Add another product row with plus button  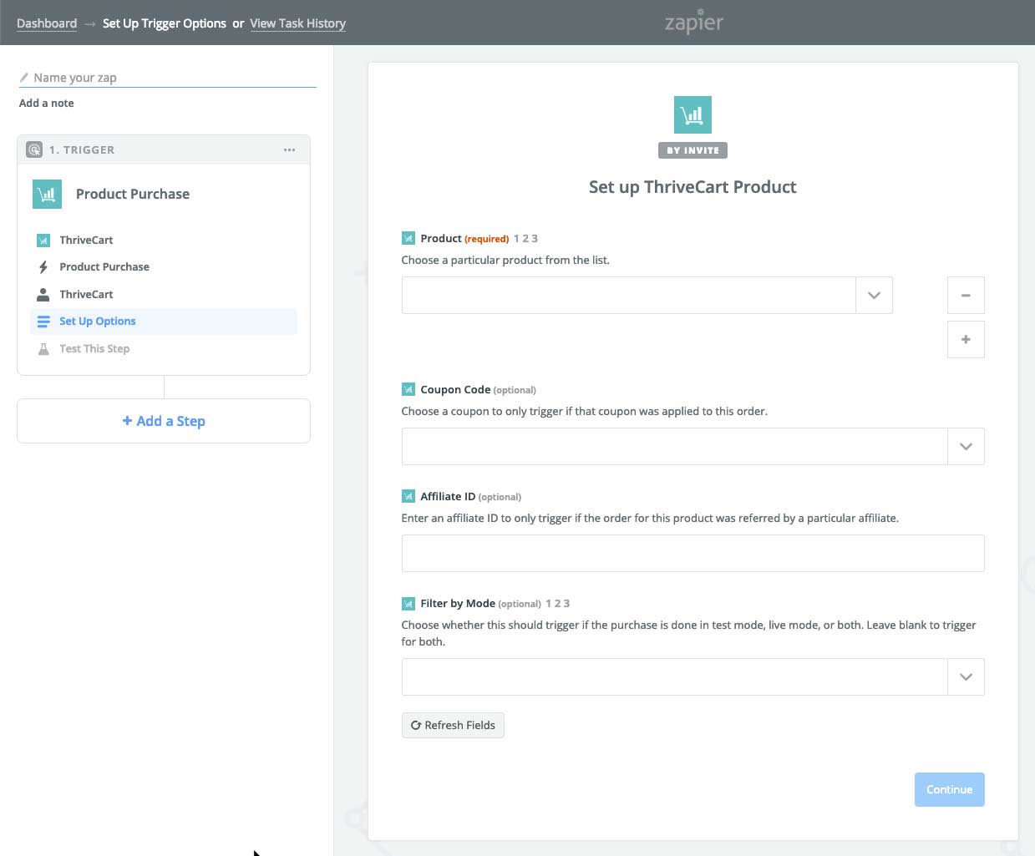[x=966, y=340]
